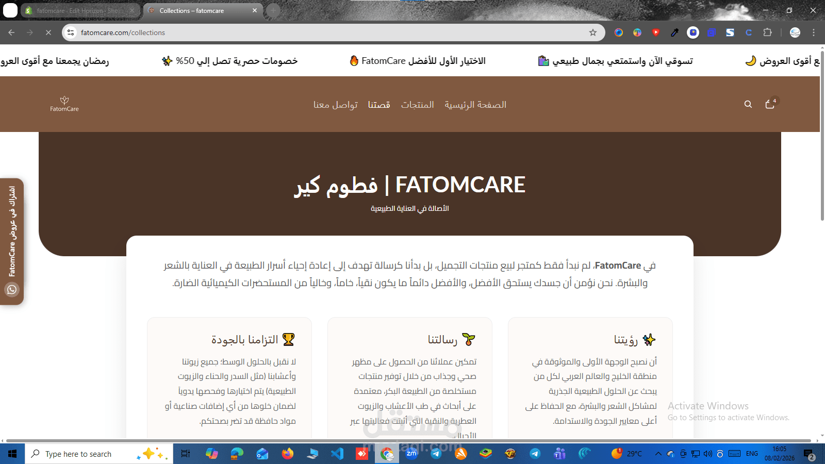Click the blue-orange circular lens extension icon
This screenshot has width=825, height=464.
tap(619, 32)
